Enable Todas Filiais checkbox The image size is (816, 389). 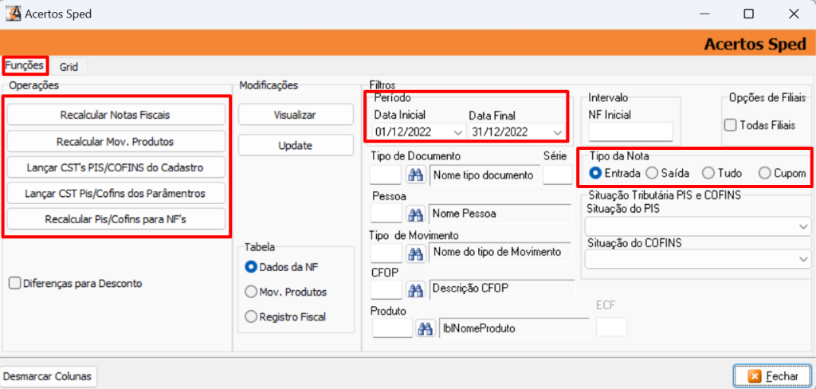click(x=731, y=125)
